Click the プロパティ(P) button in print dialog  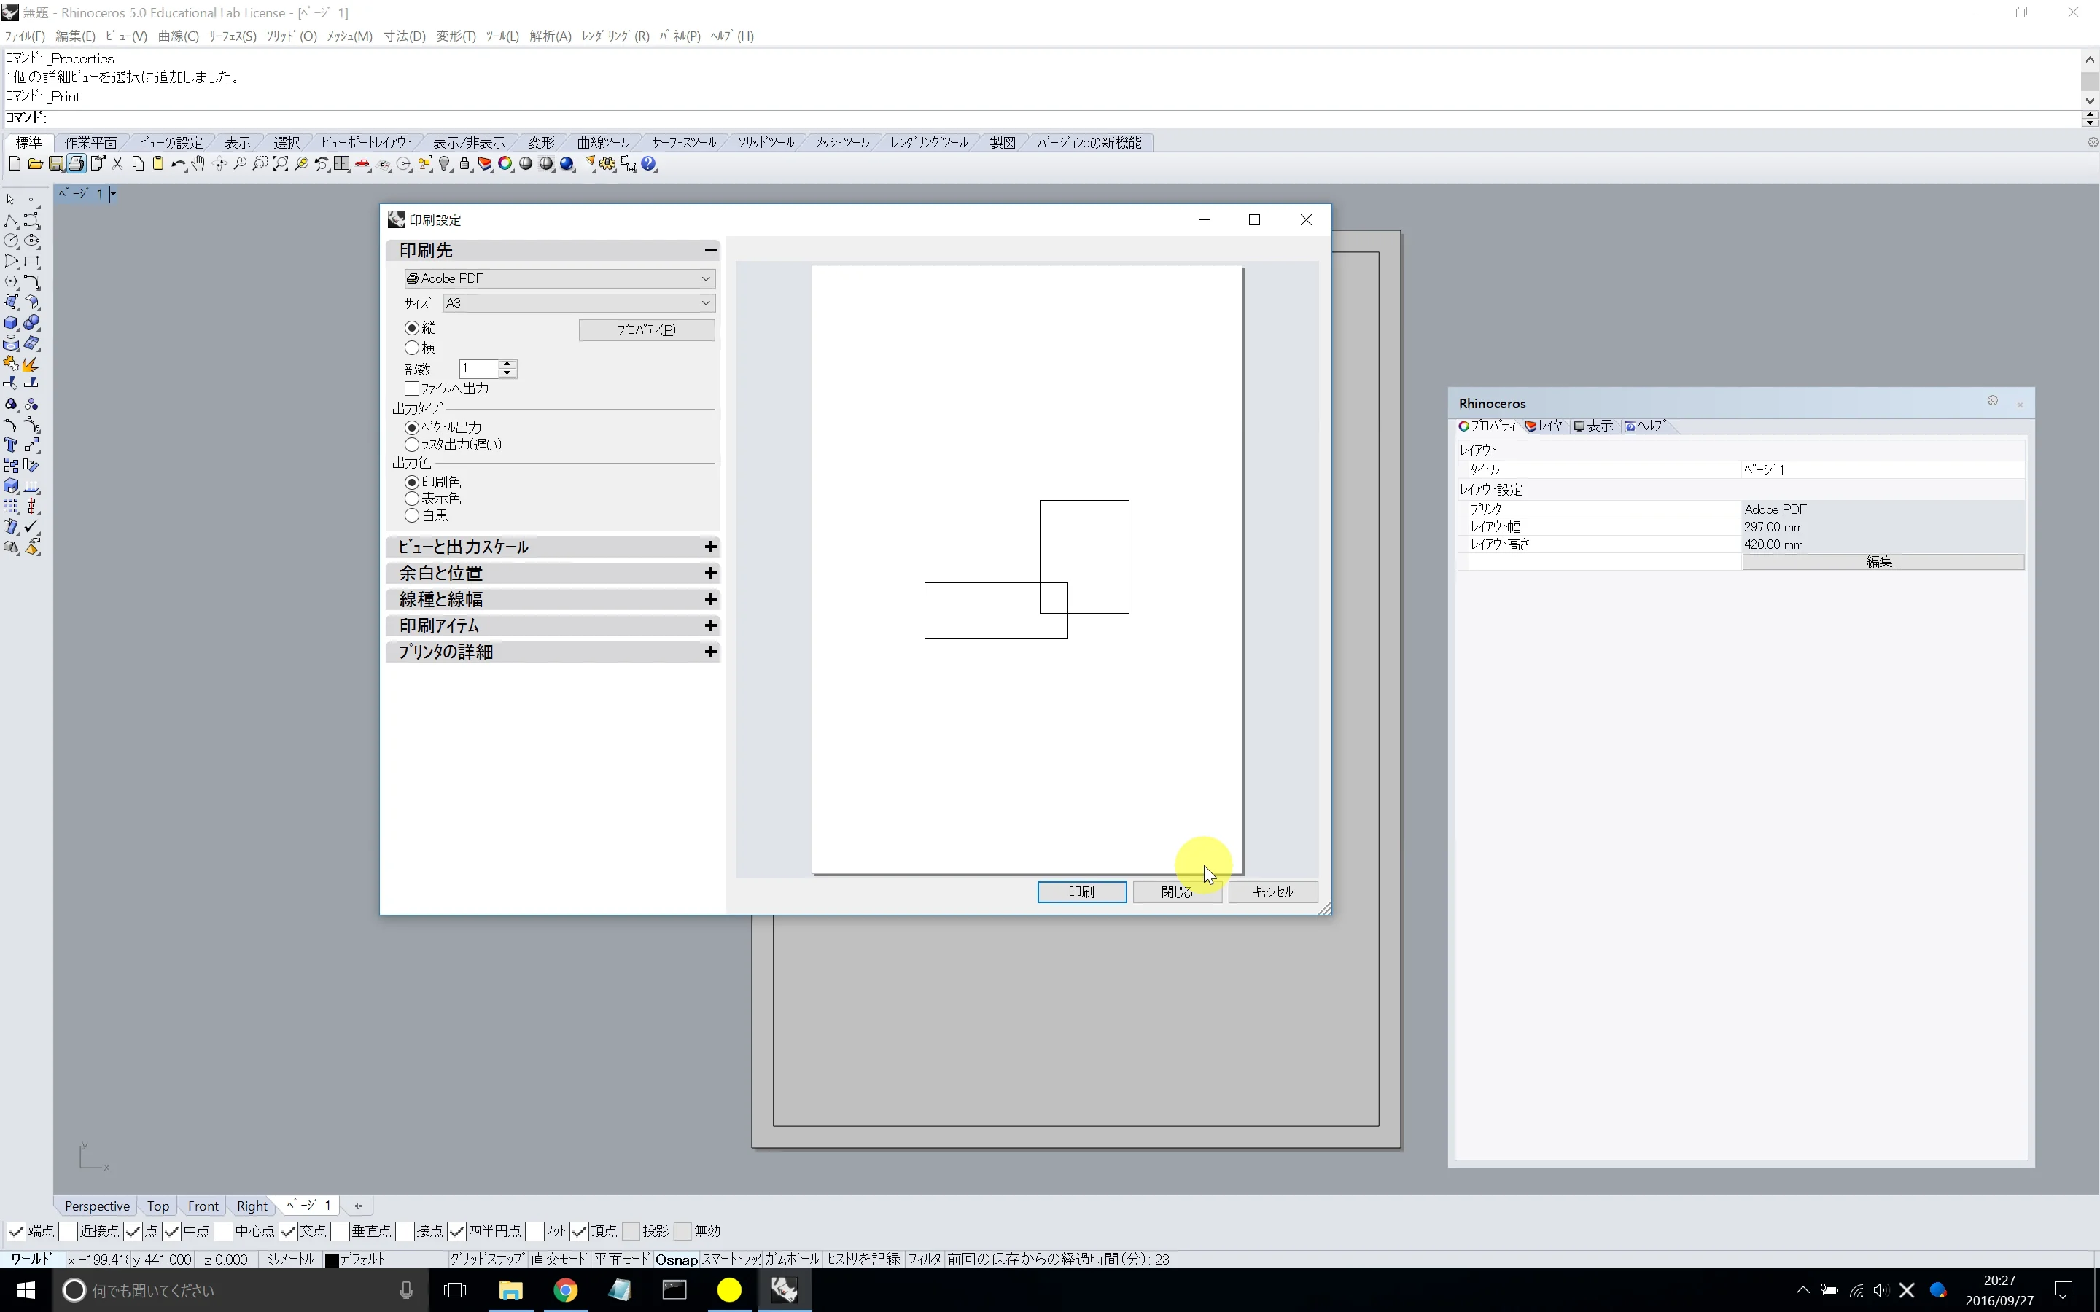click(647, 329)
